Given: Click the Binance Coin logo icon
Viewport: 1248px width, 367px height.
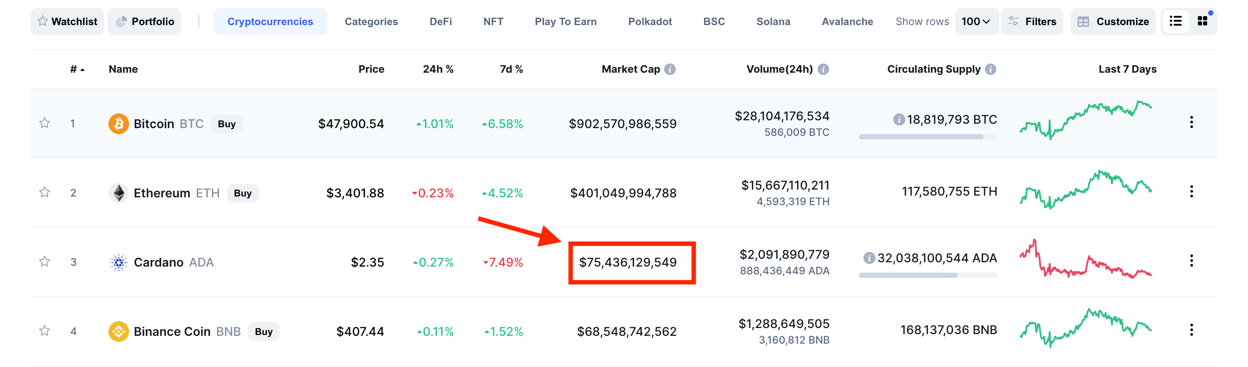Looking at the screenshot, I should click(118, 331).
